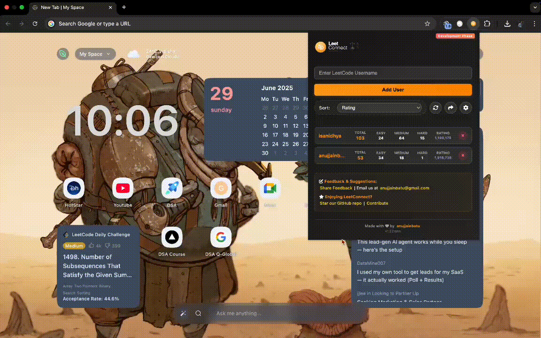The image size is (541, 338).
Task: Click the June 2025 calendar heading
Action: tap(277, 88)
